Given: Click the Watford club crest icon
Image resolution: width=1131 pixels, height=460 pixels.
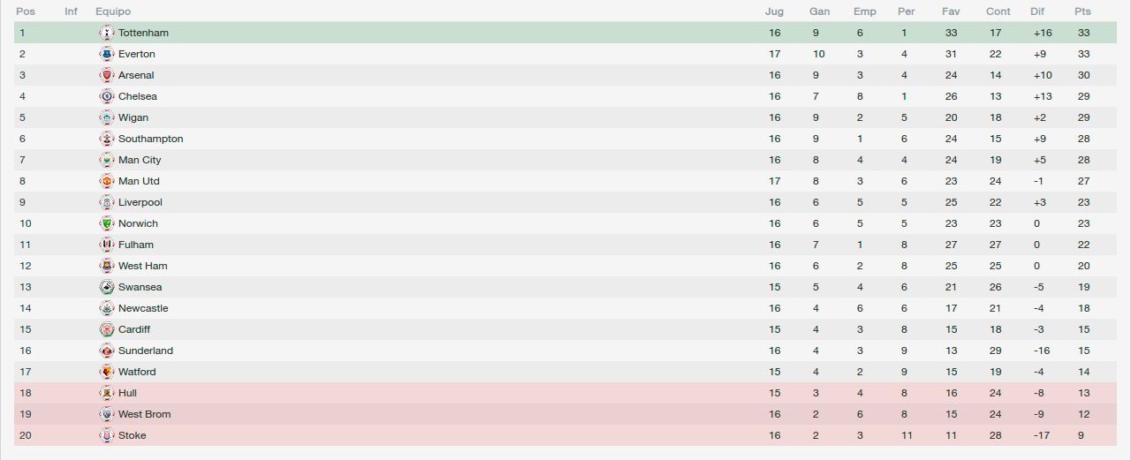Looking at the screenshot, I should click(x=107, y=372).
